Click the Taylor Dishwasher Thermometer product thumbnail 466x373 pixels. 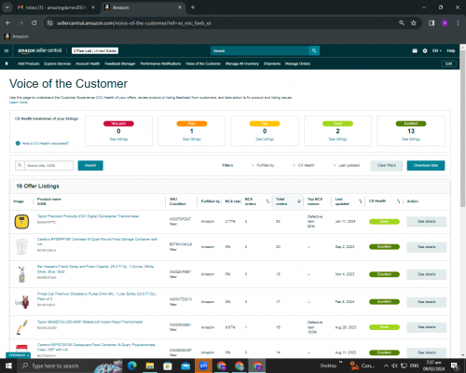[21, 222]
